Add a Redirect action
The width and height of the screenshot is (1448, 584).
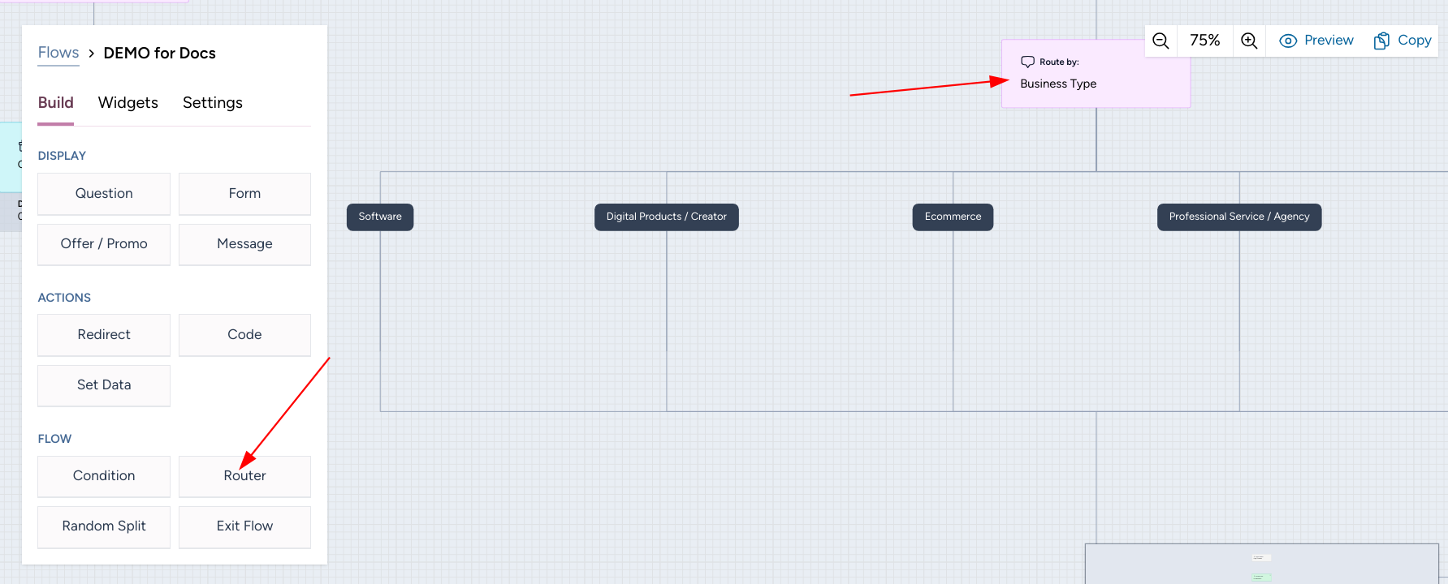coord(104,335)
